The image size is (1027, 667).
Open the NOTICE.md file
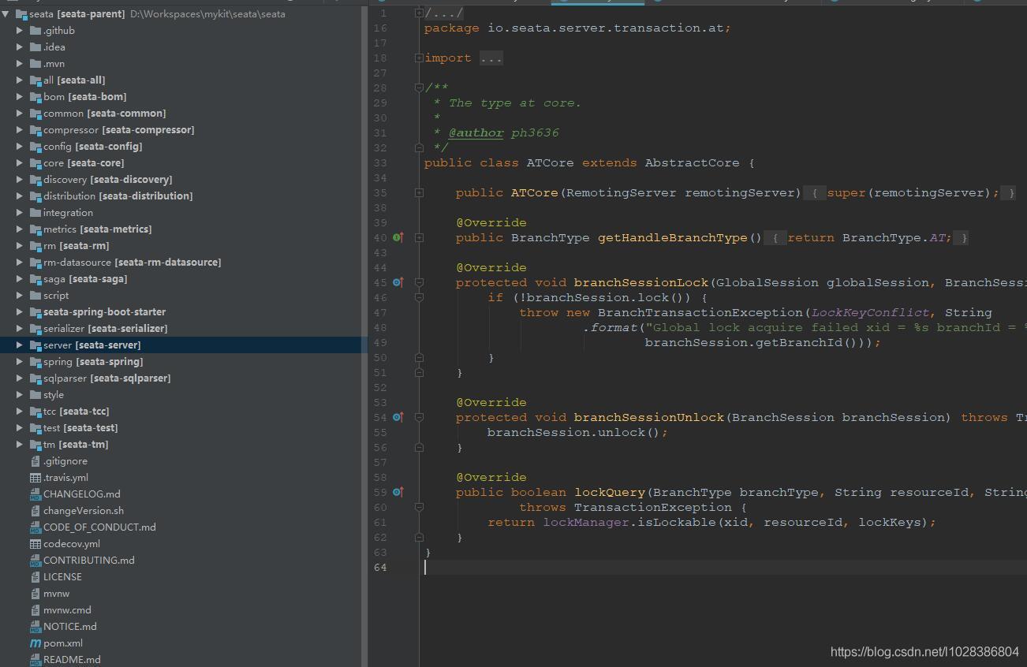(70, 626)
